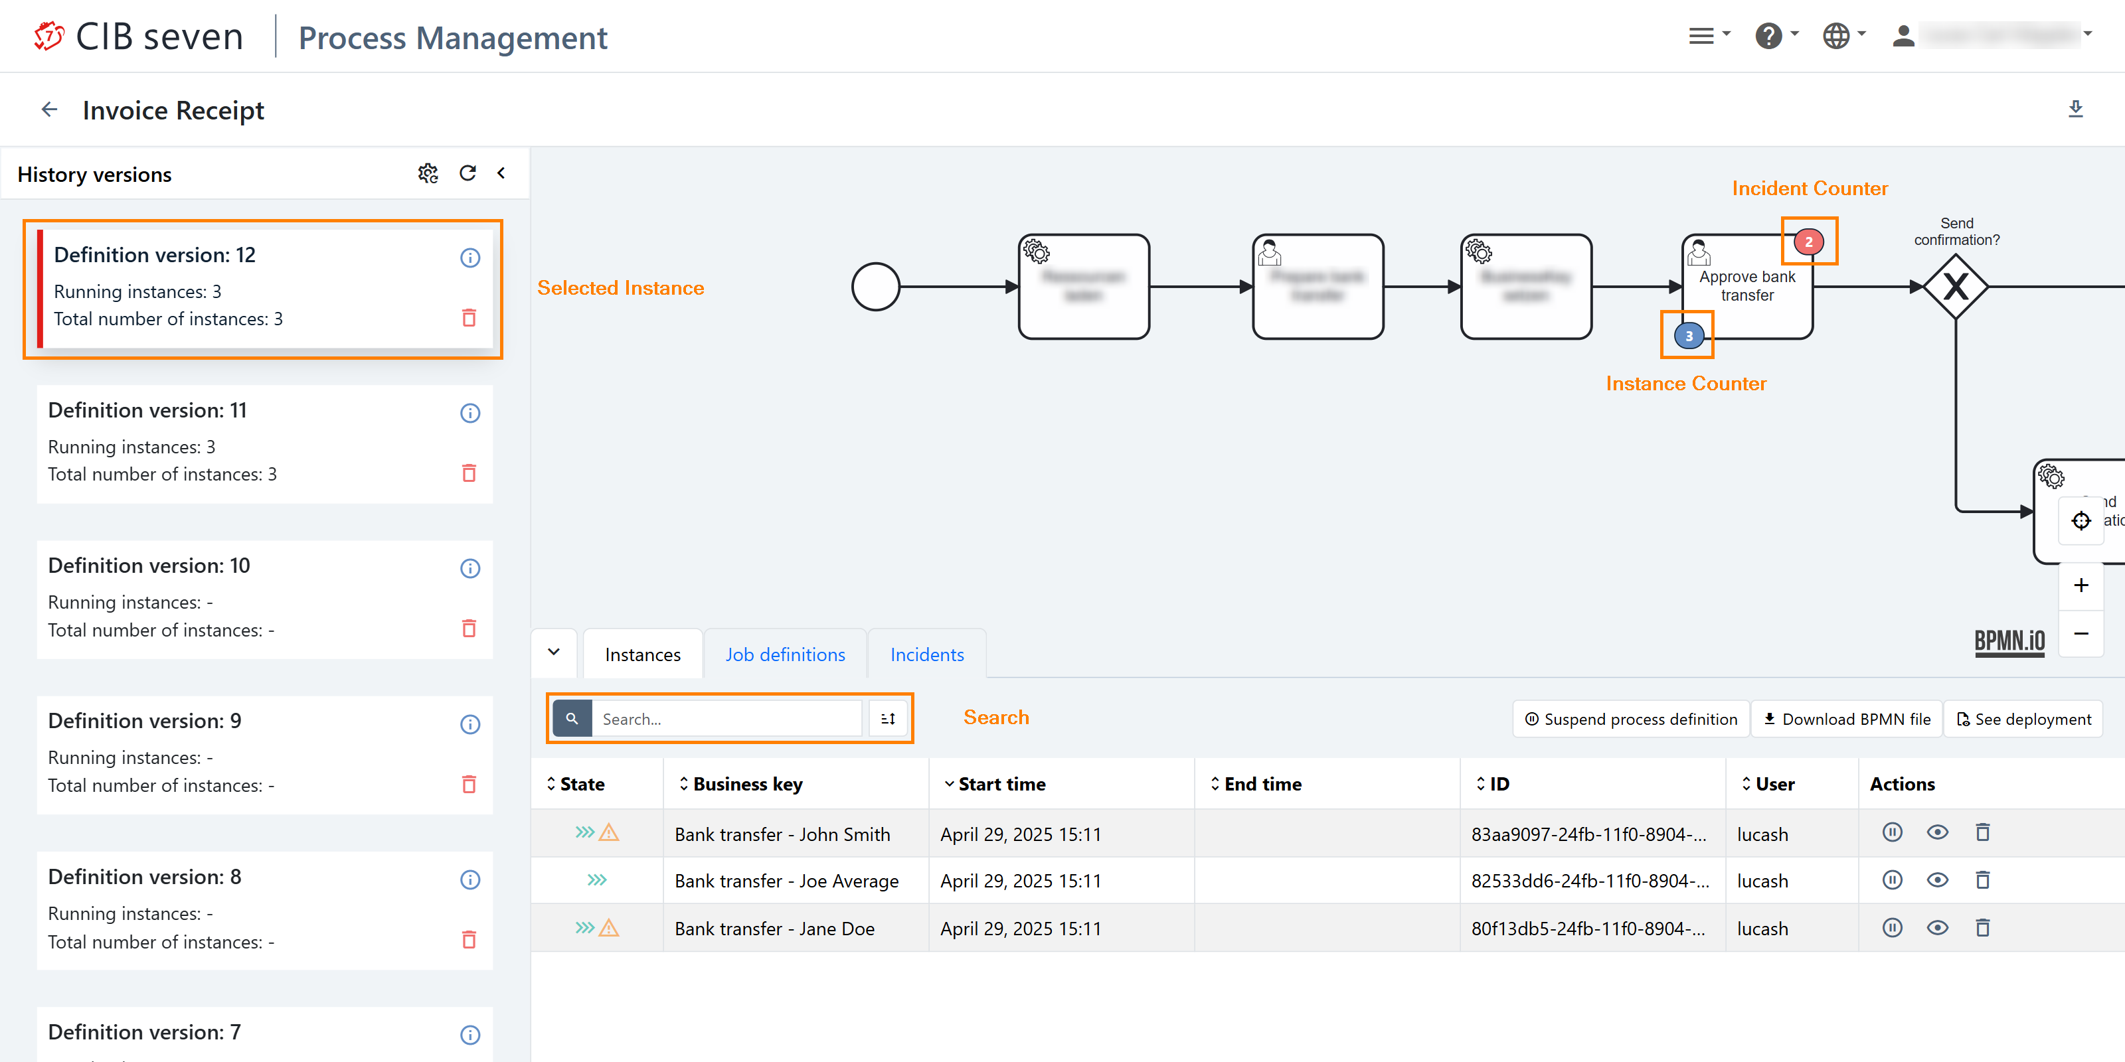The height and width of the screenshot is (1062, 2125).
Task: Go back using the arrow beside Invoice Receipt
Action: click(50, 110)
